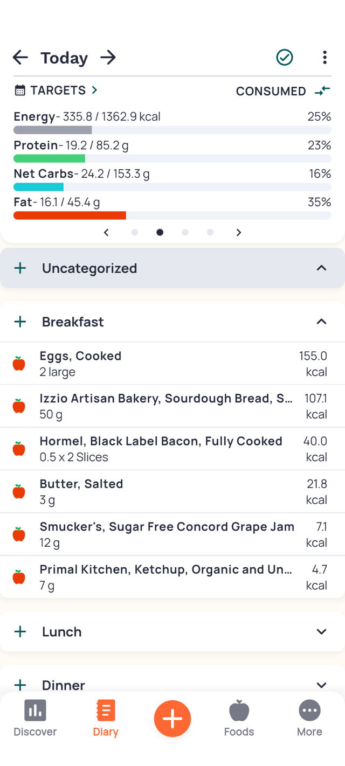Show next summary page chevron

click(238, 232)
